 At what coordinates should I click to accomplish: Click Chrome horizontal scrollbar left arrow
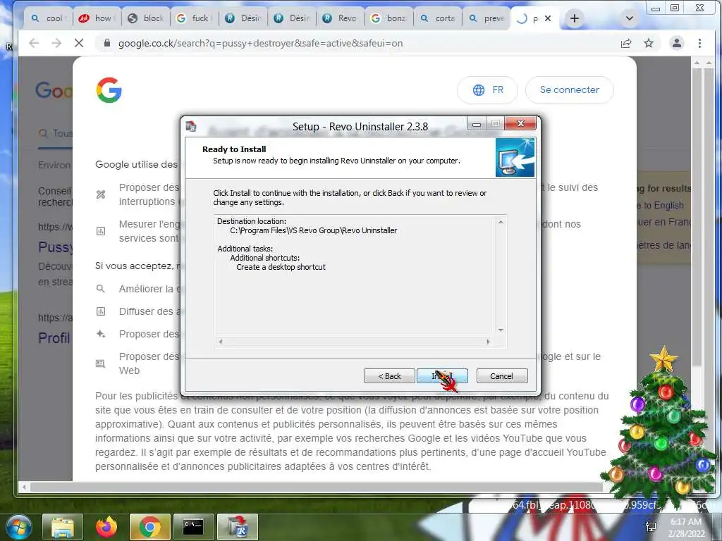pos(25,487)
